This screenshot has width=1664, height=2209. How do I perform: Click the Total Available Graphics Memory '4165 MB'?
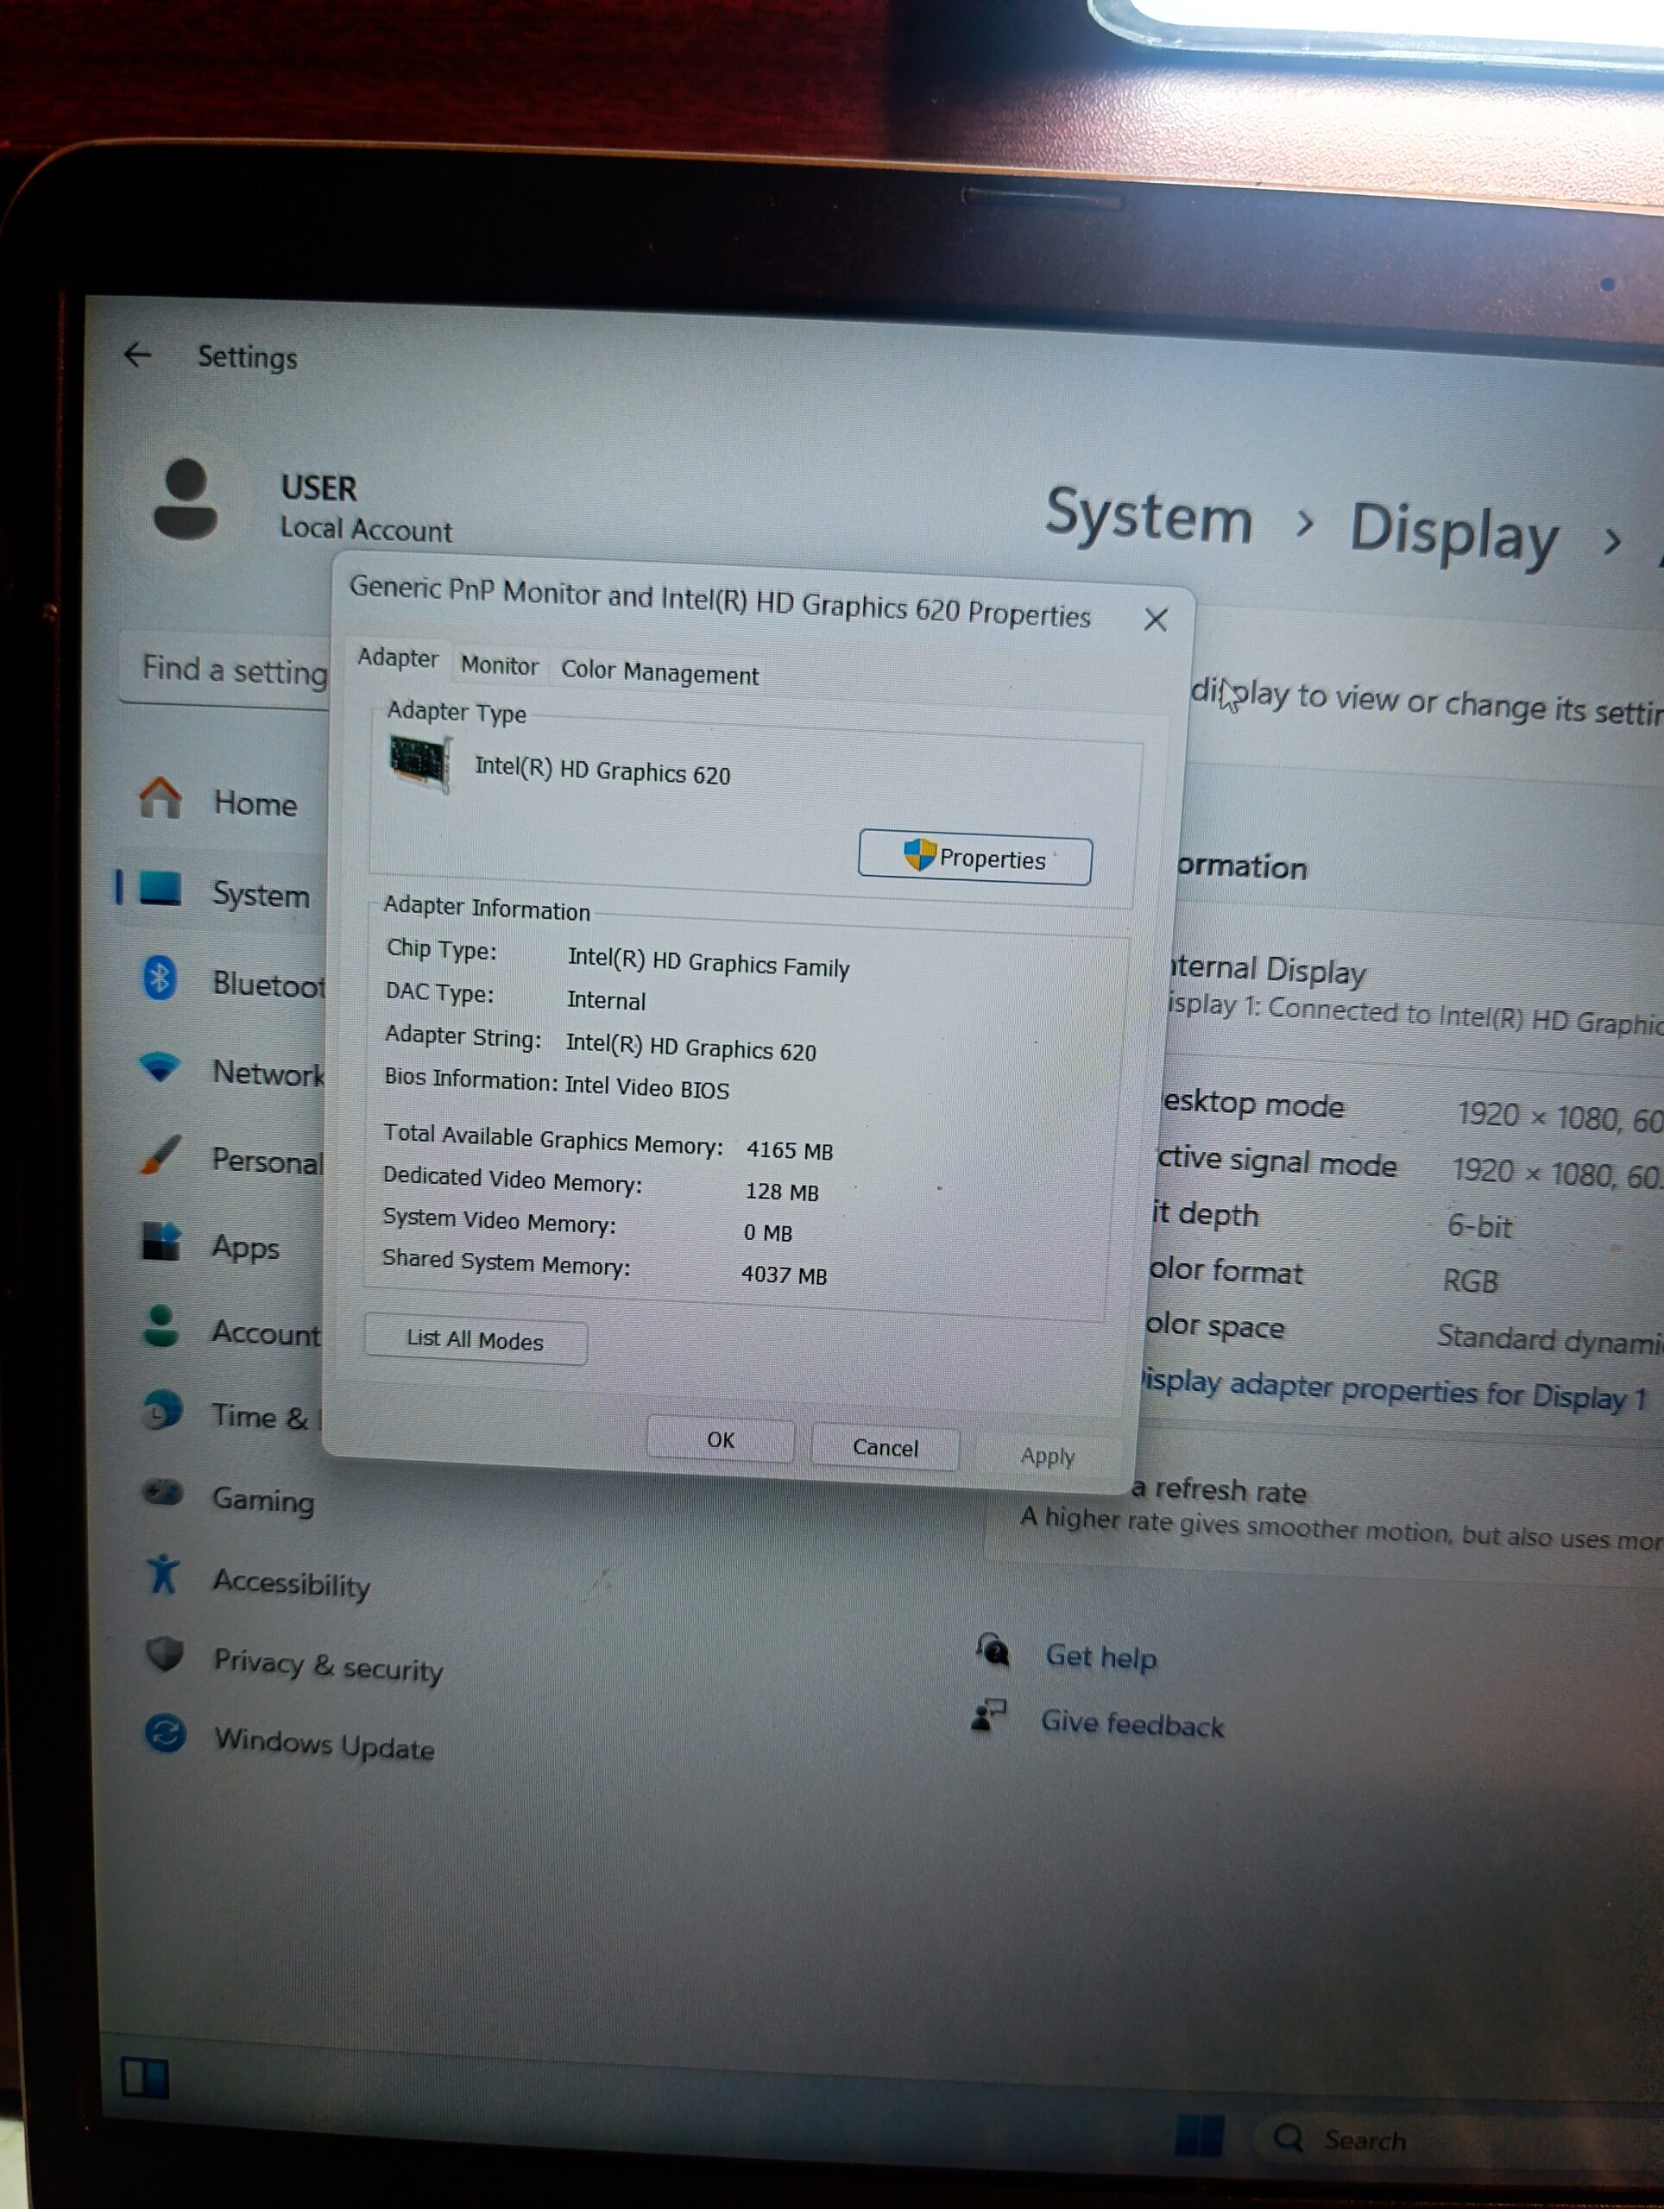coord(789,1149)
